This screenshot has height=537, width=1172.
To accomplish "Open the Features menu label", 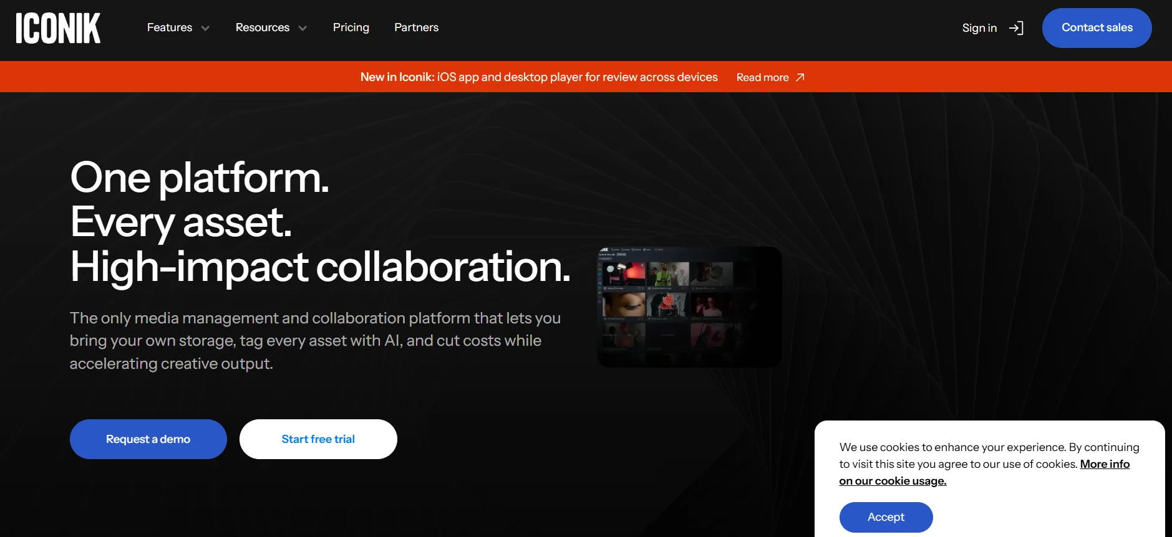I will pos(169,27).
